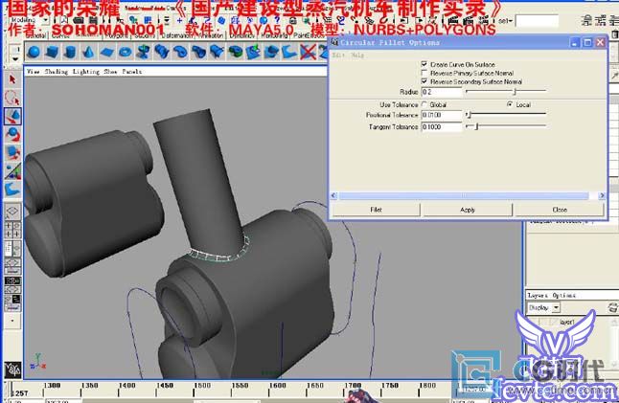Activate the Show Manipulator tool
619x403 pixels.
click(x=12, y=171)
